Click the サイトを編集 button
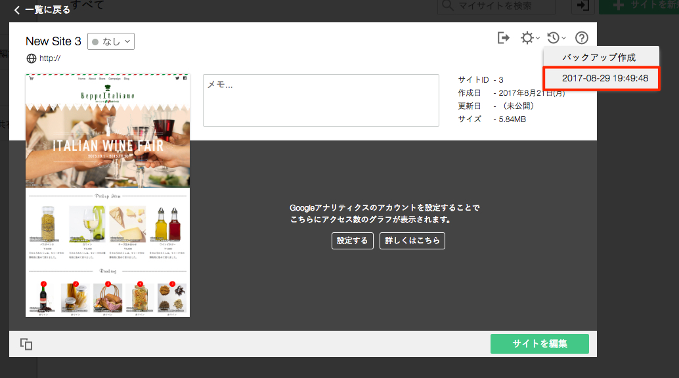The height and width of the screenshot is (378, 679). pyautogui.click(x=540, y=344)
